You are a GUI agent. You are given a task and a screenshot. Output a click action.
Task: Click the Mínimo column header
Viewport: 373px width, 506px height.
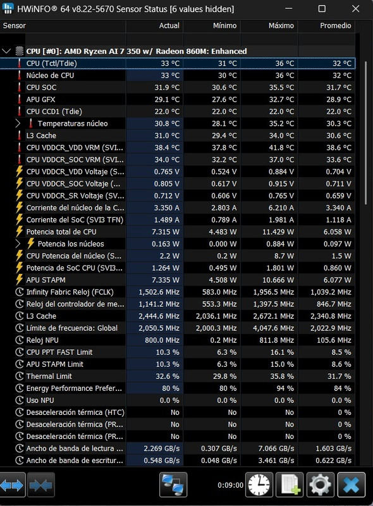click(212, 26)
